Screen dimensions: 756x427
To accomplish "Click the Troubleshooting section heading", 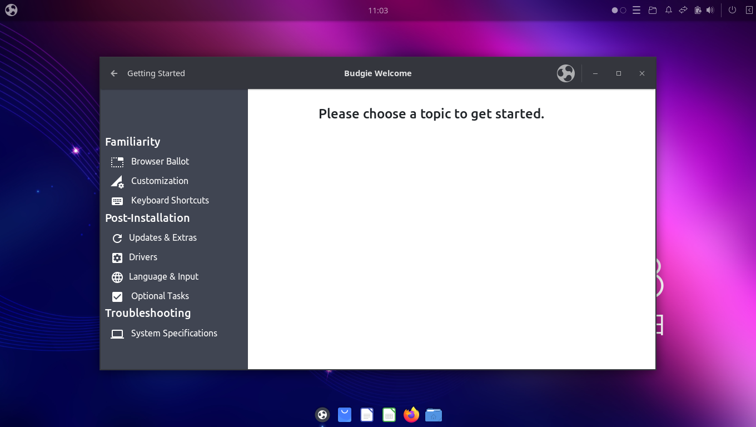I will (148, 313).
